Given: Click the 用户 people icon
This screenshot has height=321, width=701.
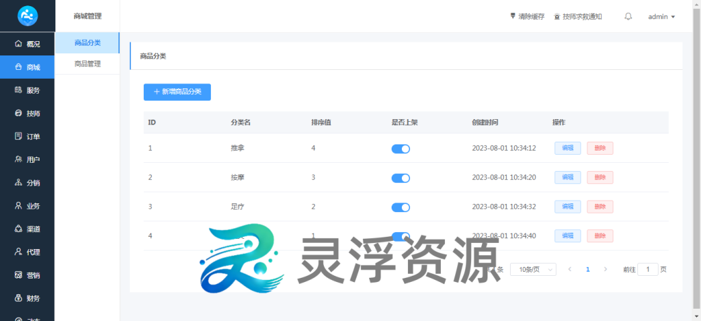Looking at the screenshot, I should (18, 159).
